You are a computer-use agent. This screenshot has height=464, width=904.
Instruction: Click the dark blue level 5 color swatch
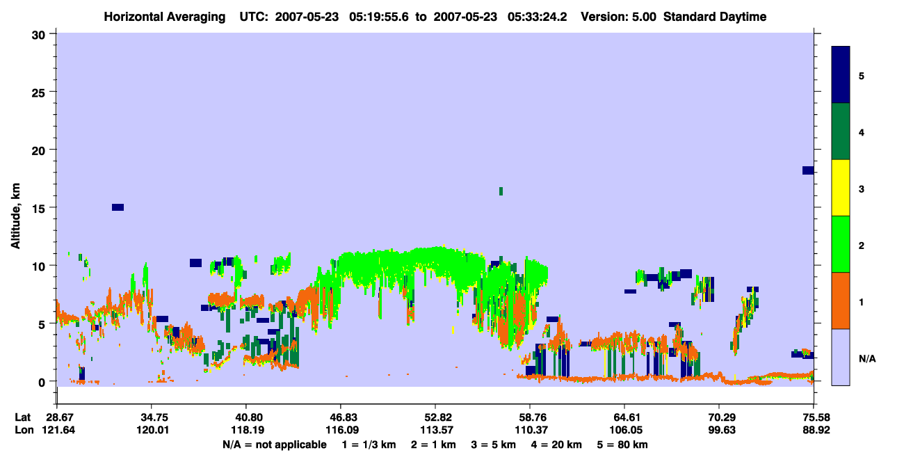point(841,75)
